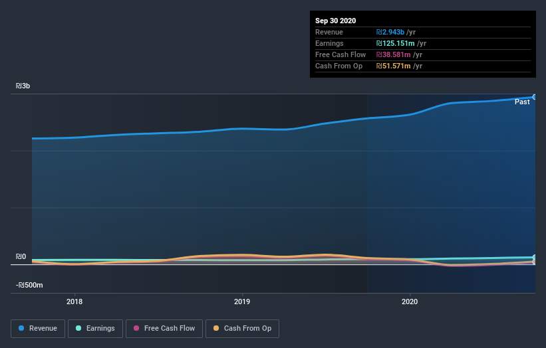Click the teal Earnings legend dot
The width and height of the screenshot is (546, 348).
[78, 328]
